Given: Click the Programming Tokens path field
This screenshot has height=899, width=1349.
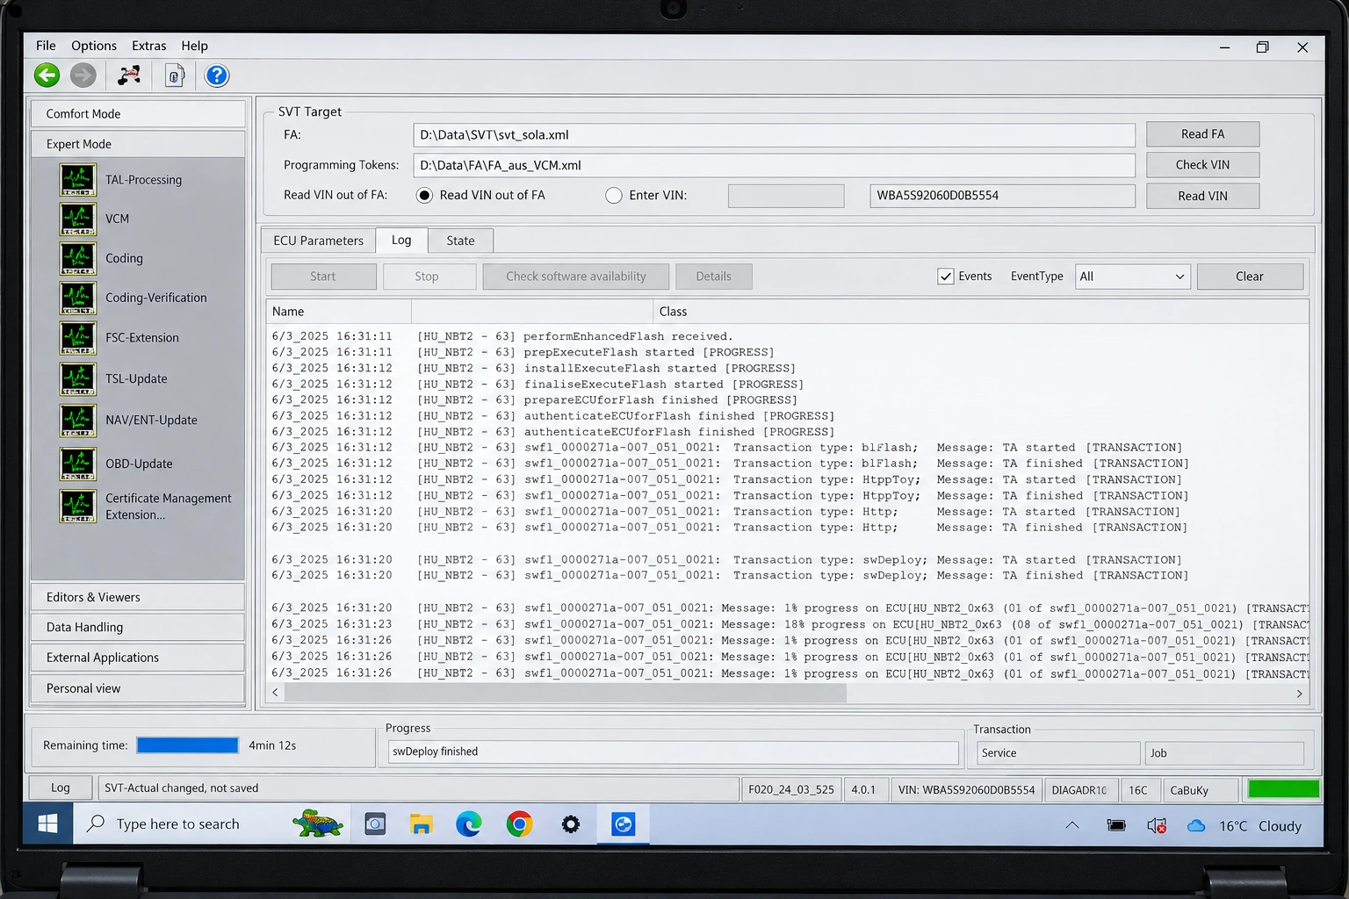Looking at the screenshot, I should pos(774,165).
